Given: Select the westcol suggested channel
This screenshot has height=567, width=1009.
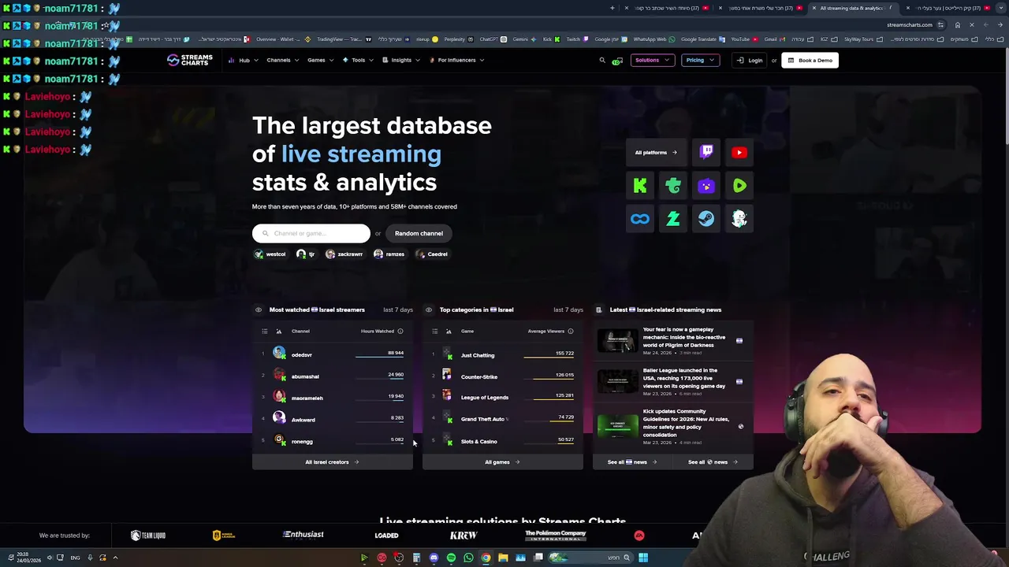Looking at the screenshot, I should [270, 254].
